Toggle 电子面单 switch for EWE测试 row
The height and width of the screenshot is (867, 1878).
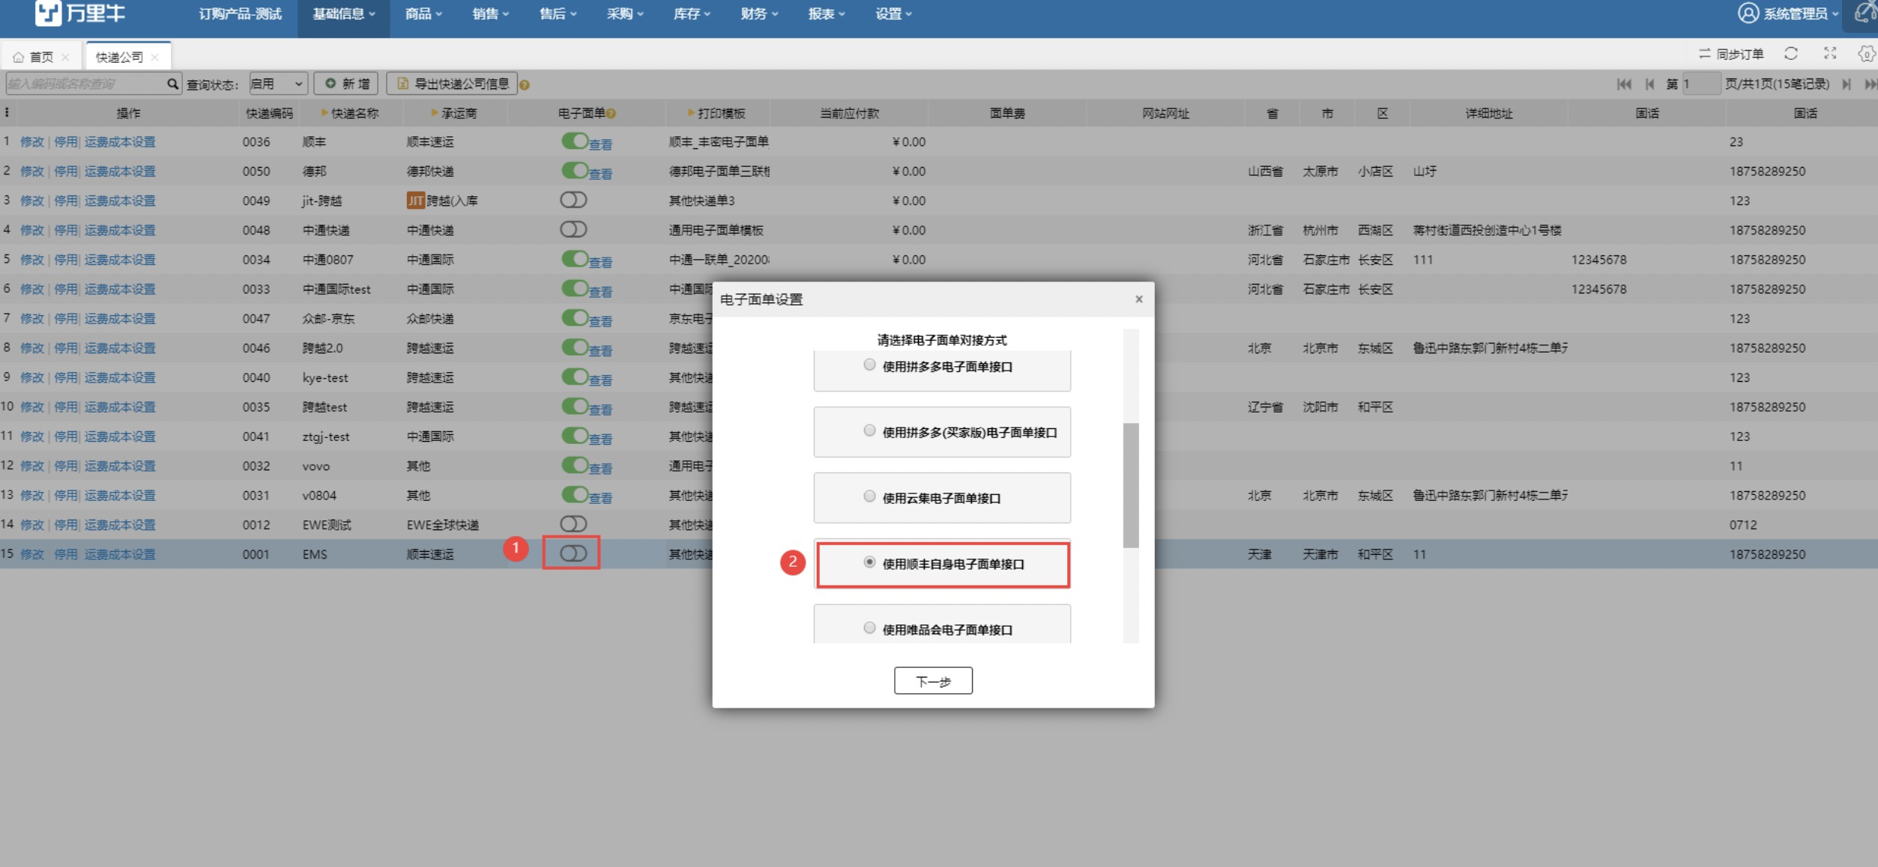573,524
